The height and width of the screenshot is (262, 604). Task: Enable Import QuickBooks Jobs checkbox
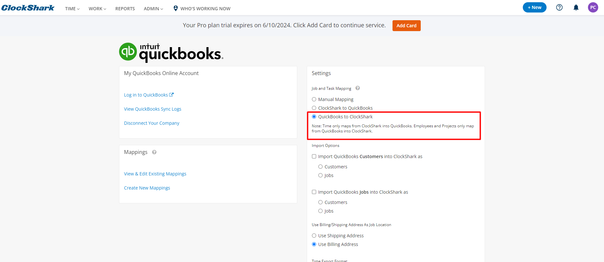(314, 192)
